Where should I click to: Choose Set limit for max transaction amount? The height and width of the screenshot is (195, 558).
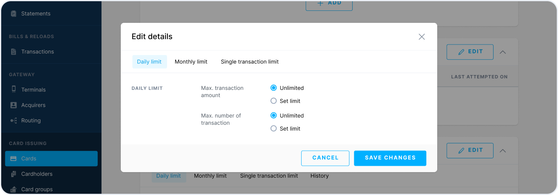[274, 101]
